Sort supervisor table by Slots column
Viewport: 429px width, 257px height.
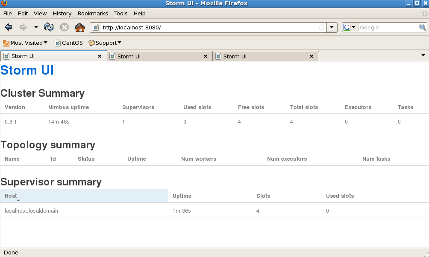click(263, 196)
